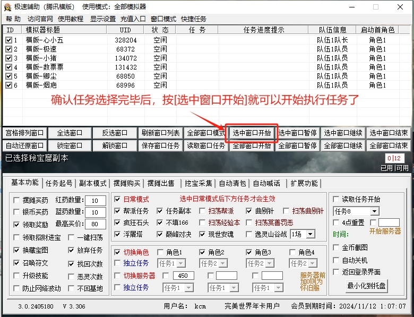Click the 最高买价 input field
Screen dimensions: 414x317
[95, 224]
